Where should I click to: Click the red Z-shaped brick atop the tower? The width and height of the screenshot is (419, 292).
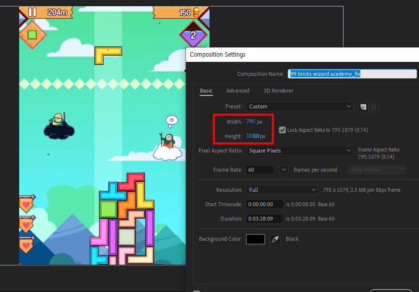[131, 181]
